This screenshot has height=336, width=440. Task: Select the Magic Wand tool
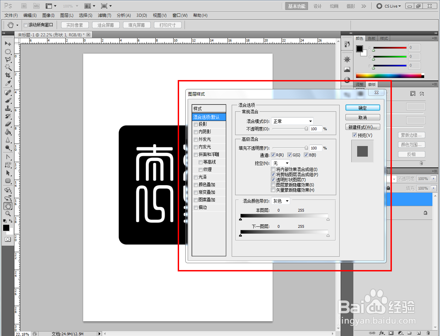click(8, 67)
